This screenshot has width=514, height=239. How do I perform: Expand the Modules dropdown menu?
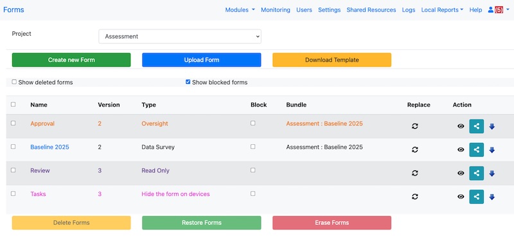[x=240, y=10]
